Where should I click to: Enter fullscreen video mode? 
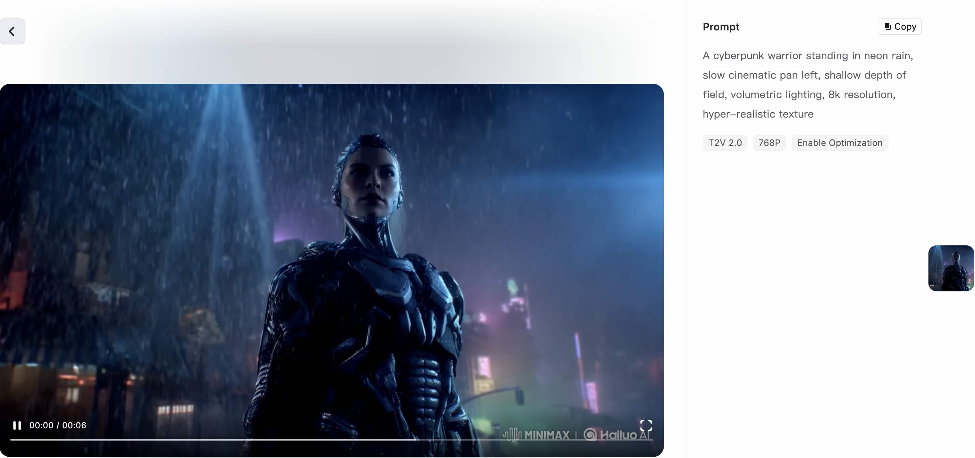click(646, 426)
